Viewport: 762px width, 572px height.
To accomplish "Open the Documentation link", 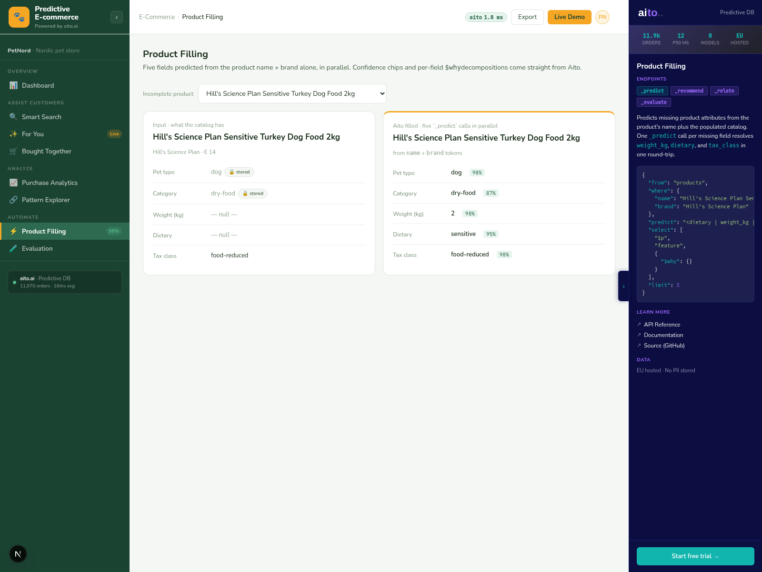I will [663, 335].
